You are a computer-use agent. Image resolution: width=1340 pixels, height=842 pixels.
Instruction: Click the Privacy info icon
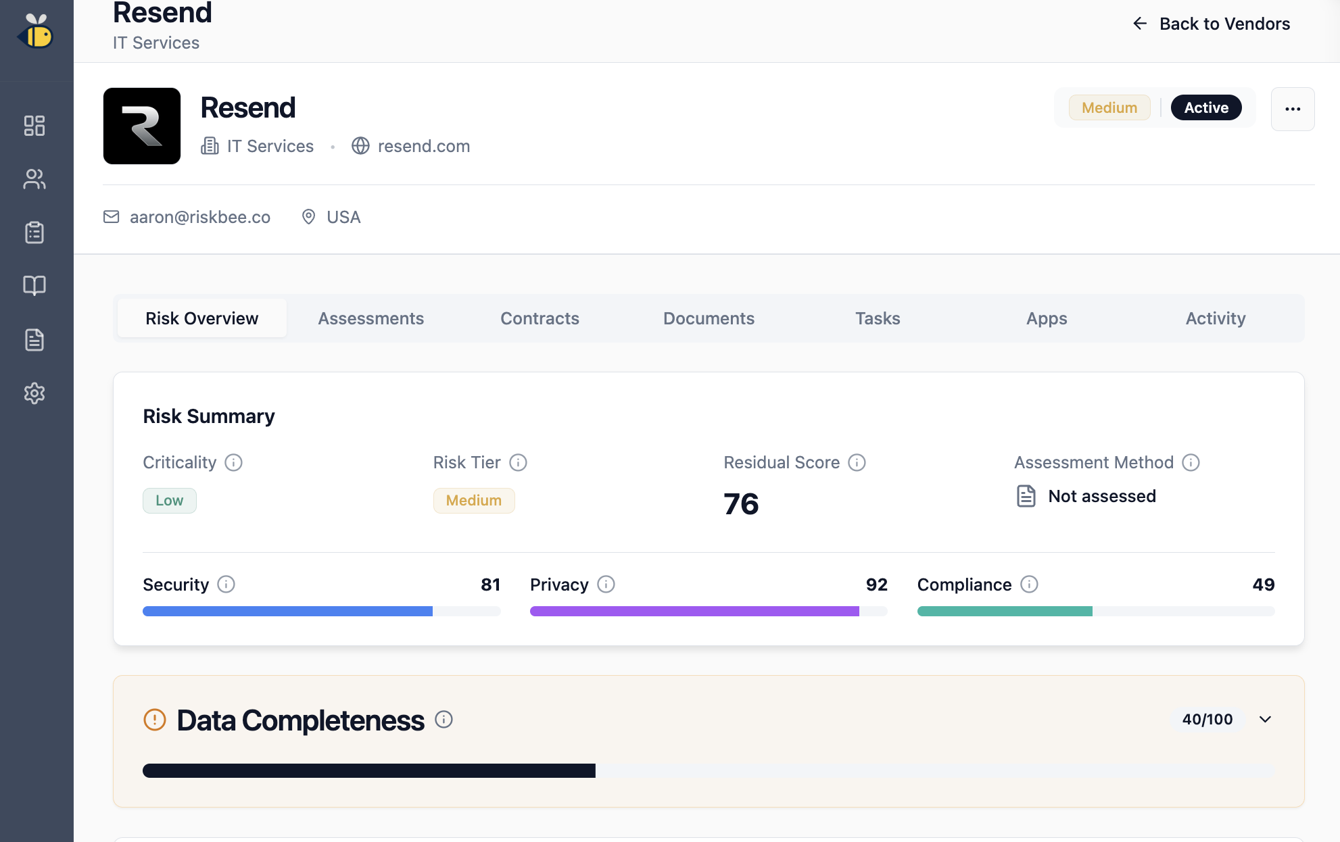[x=606, y=584]
